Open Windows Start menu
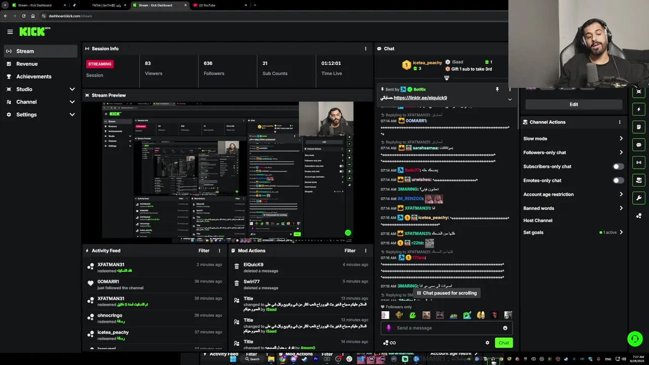The image size is (649, 365). [233, 359]
